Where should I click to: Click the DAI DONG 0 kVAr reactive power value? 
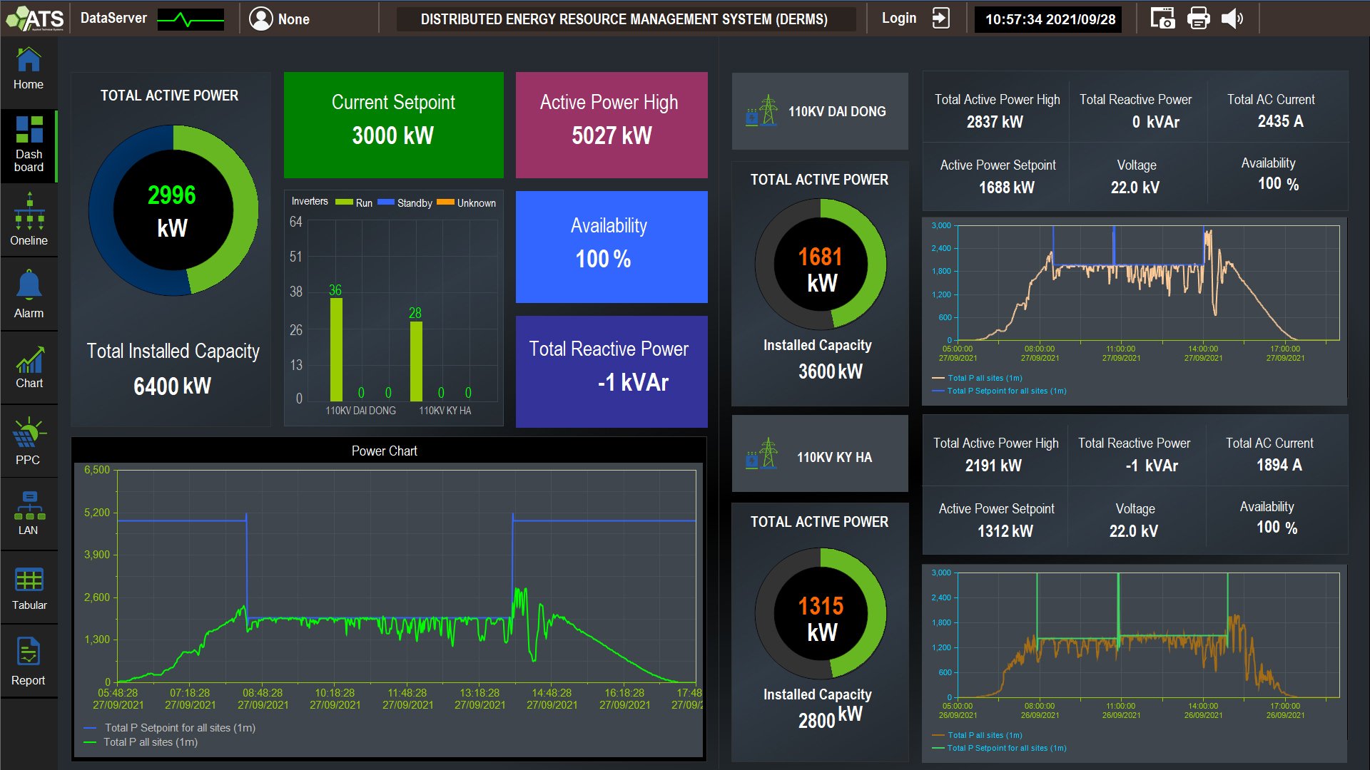(1155, 122)
